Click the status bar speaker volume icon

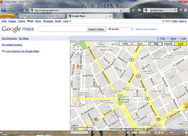pos(149,133)
